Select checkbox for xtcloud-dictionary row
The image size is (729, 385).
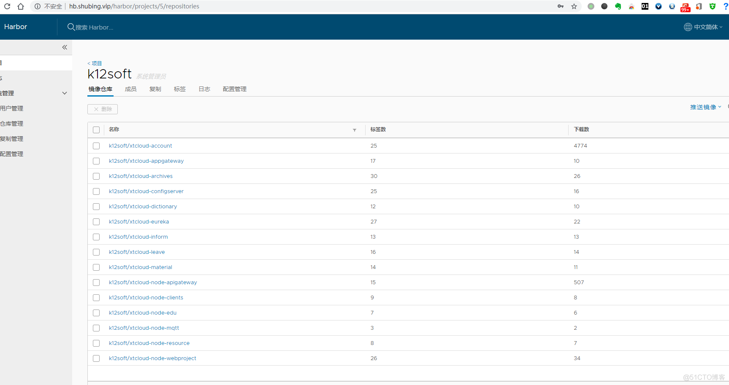pos(96,207)
